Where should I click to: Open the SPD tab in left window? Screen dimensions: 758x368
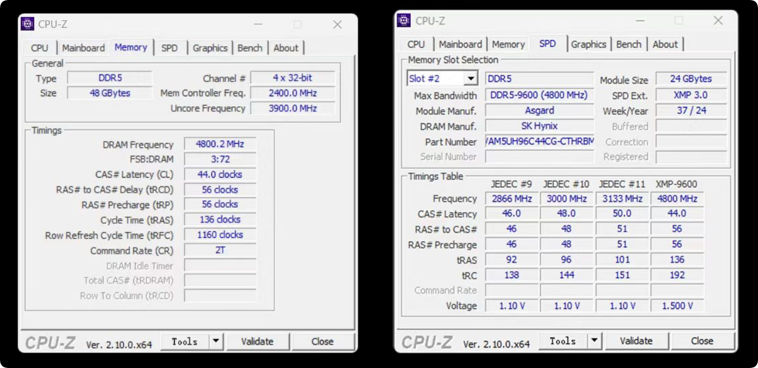169,48
